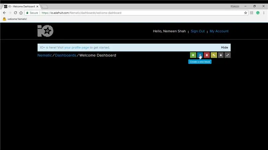Open the Chrome three-dot menu
The height and width of the screenshot is (150, 268).
pyautogui.click(x=264, y=13)
